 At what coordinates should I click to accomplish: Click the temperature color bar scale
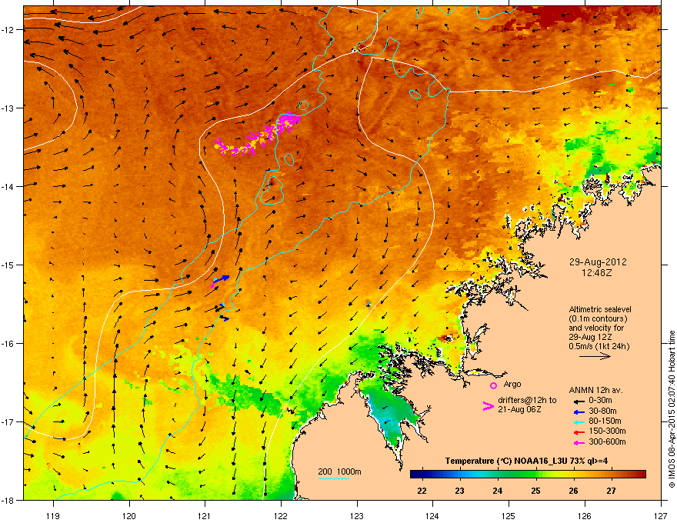click(x=528, y=475)
